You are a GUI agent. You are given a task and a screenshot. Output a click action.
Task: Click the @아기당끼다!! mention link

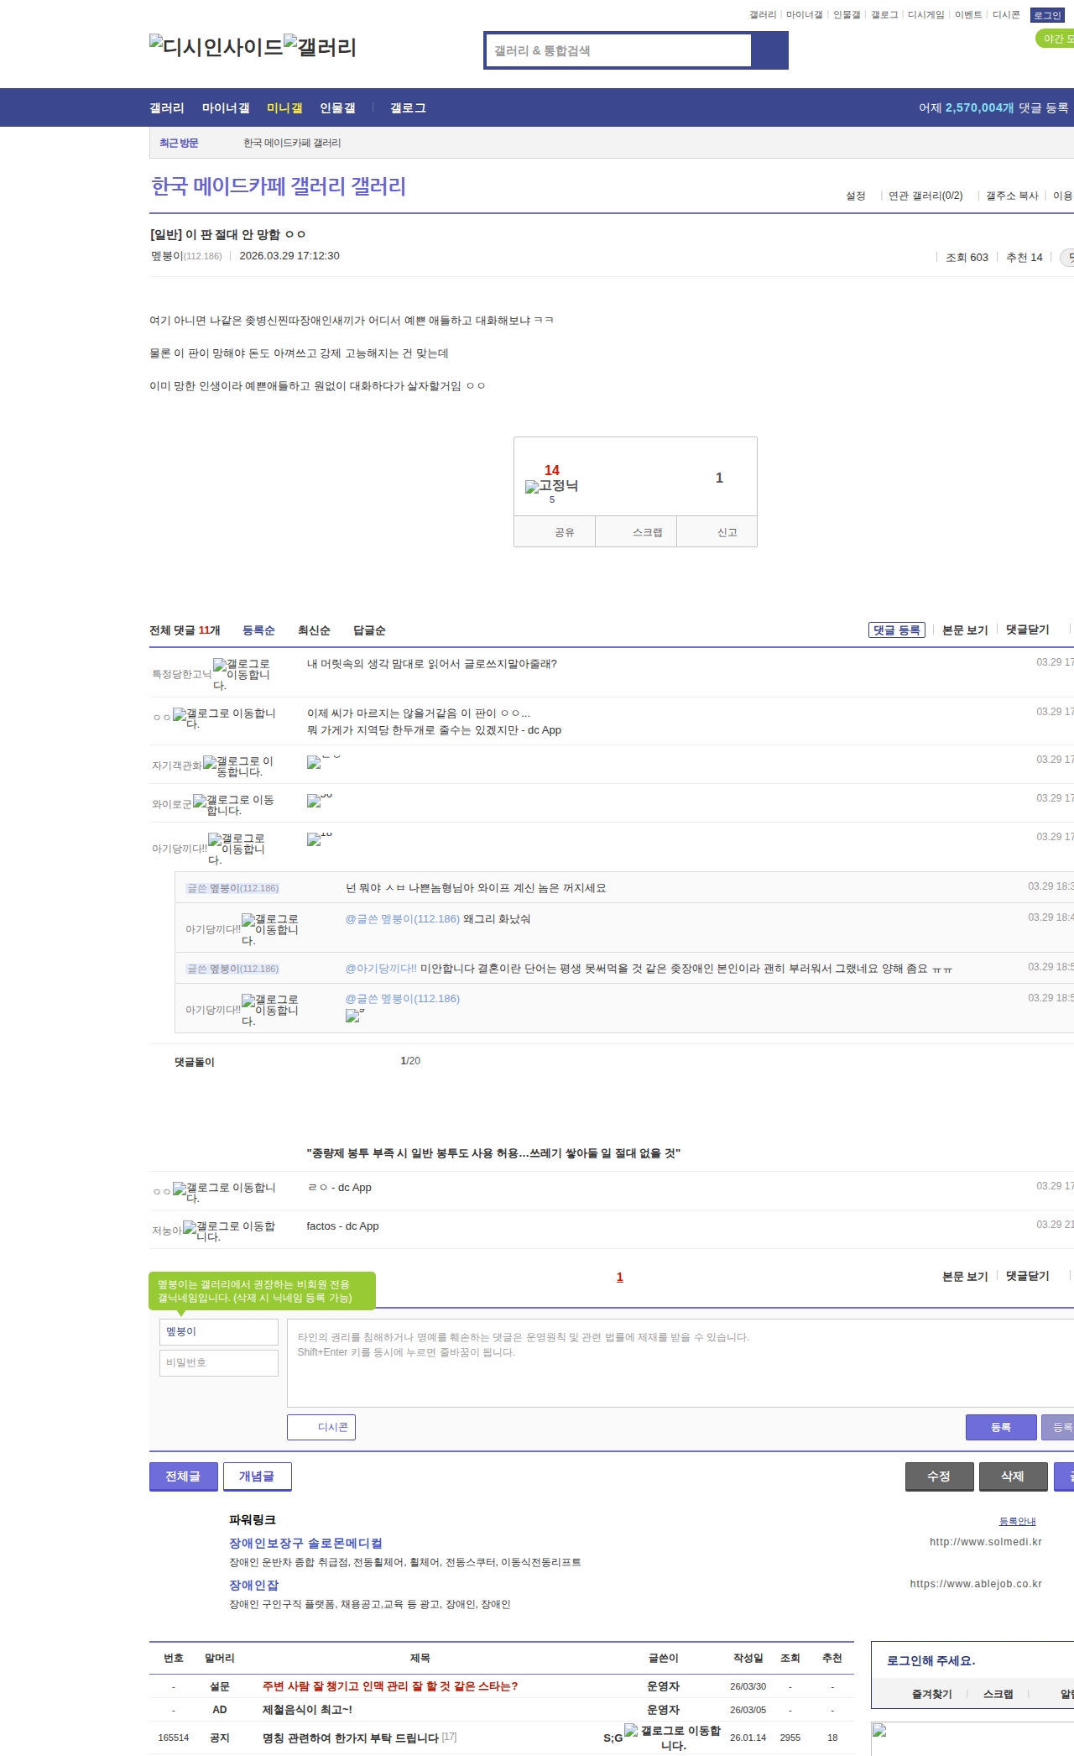(381, 969)
